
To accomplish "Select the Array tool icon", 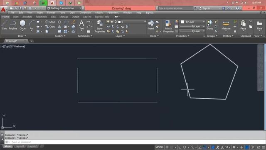I will tap(65, 32).
